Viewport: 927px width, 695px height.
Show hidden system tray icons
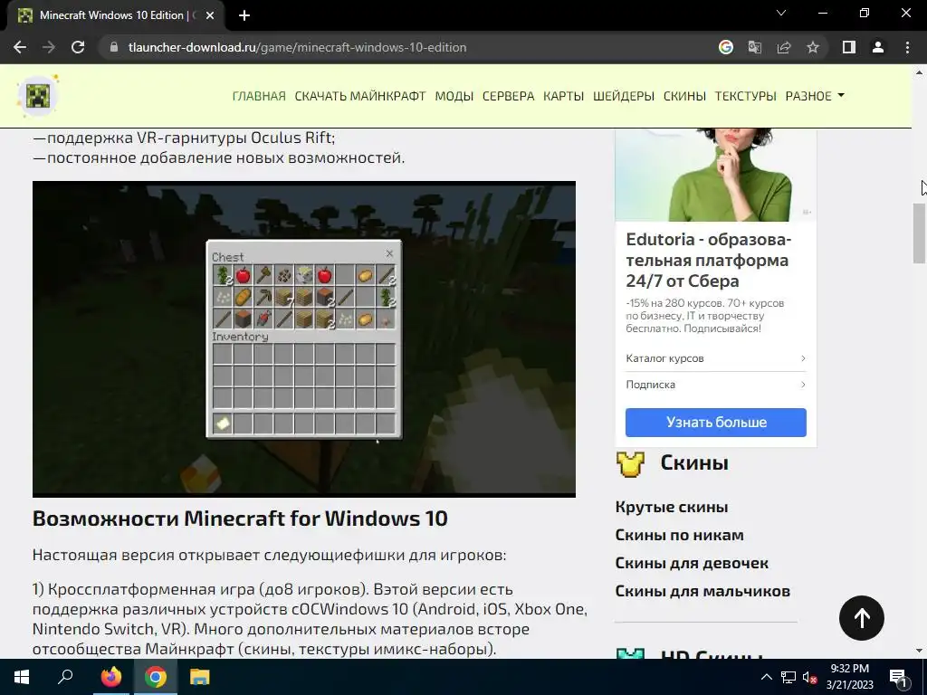pos(766,677)
